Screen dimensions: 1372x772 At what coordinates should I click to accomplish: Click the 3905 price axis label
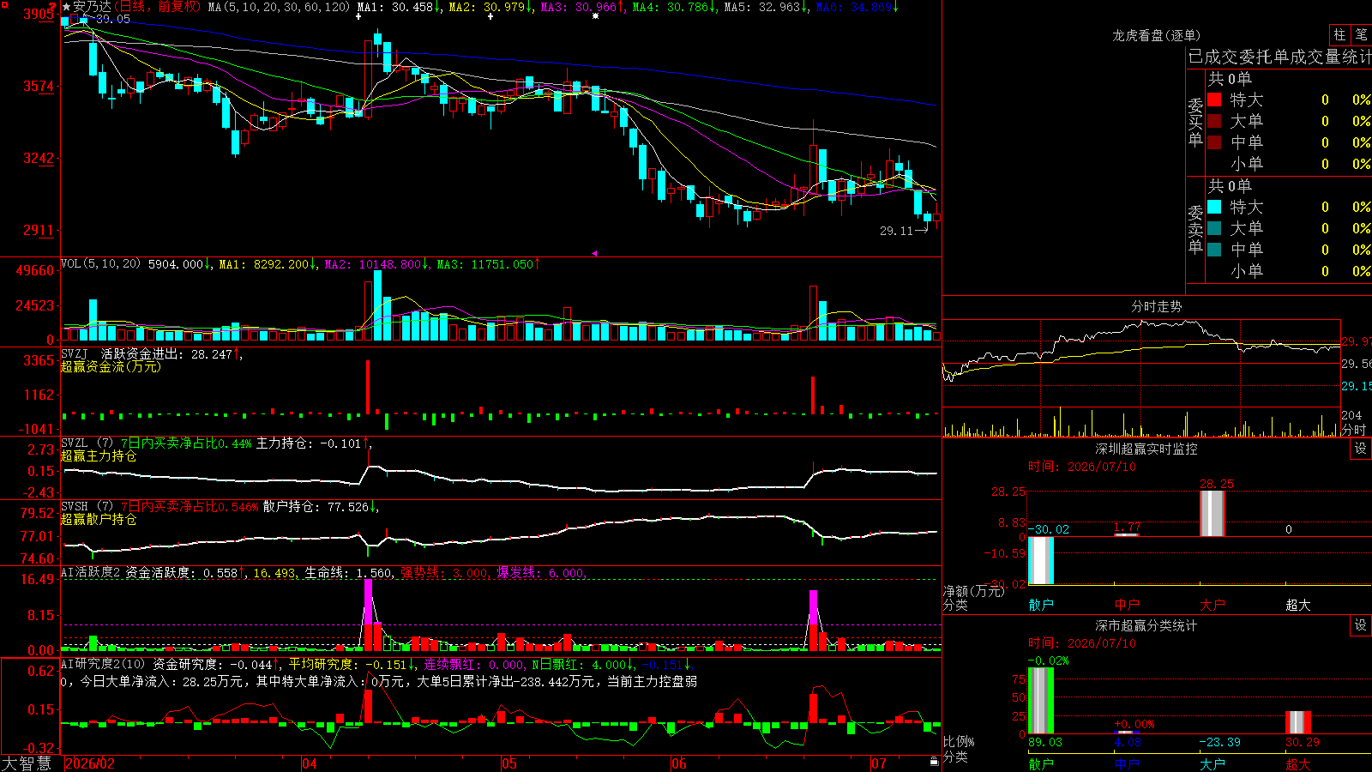tap(39, 14)
